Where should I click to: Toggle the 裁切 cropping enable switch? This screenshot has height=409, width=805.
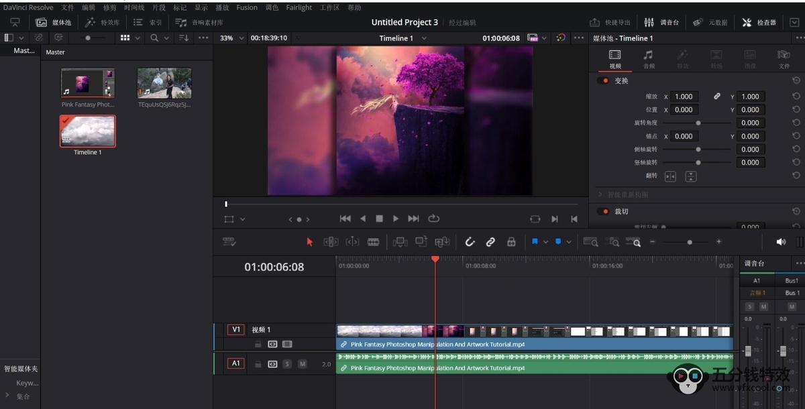click(604, 211)
